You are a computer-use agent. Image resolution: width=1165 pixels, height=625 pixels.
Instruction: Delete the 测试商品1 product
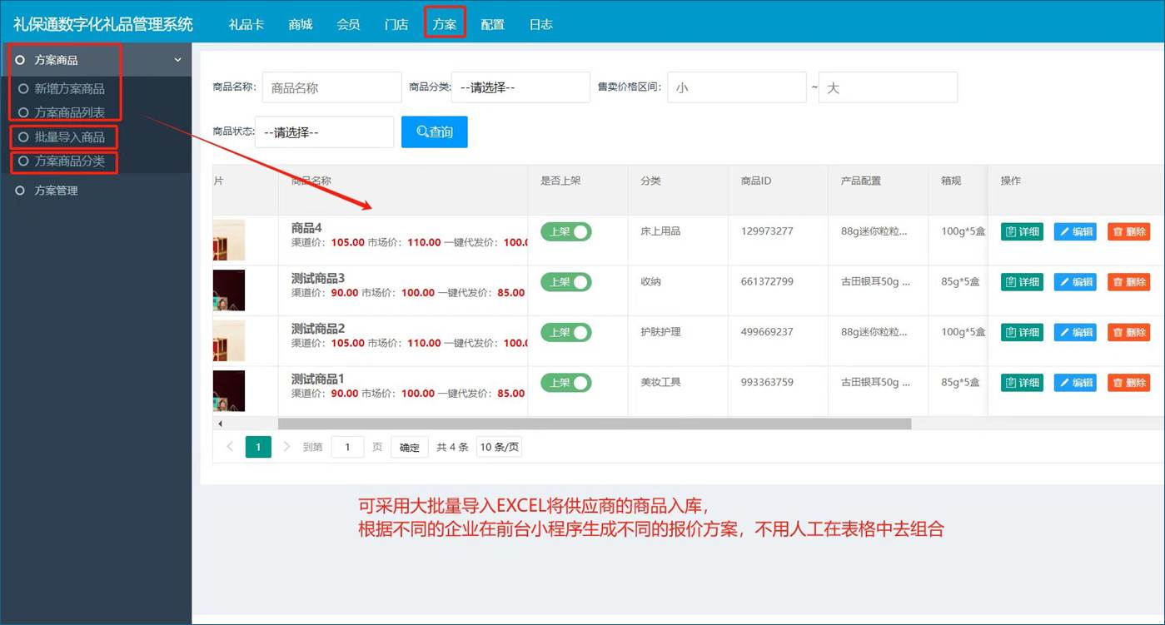(x=1128, y=383)
